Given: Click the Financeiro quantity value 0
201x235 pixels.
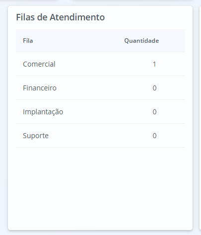Looking at the screenshot, I should (x=154, y=88).
